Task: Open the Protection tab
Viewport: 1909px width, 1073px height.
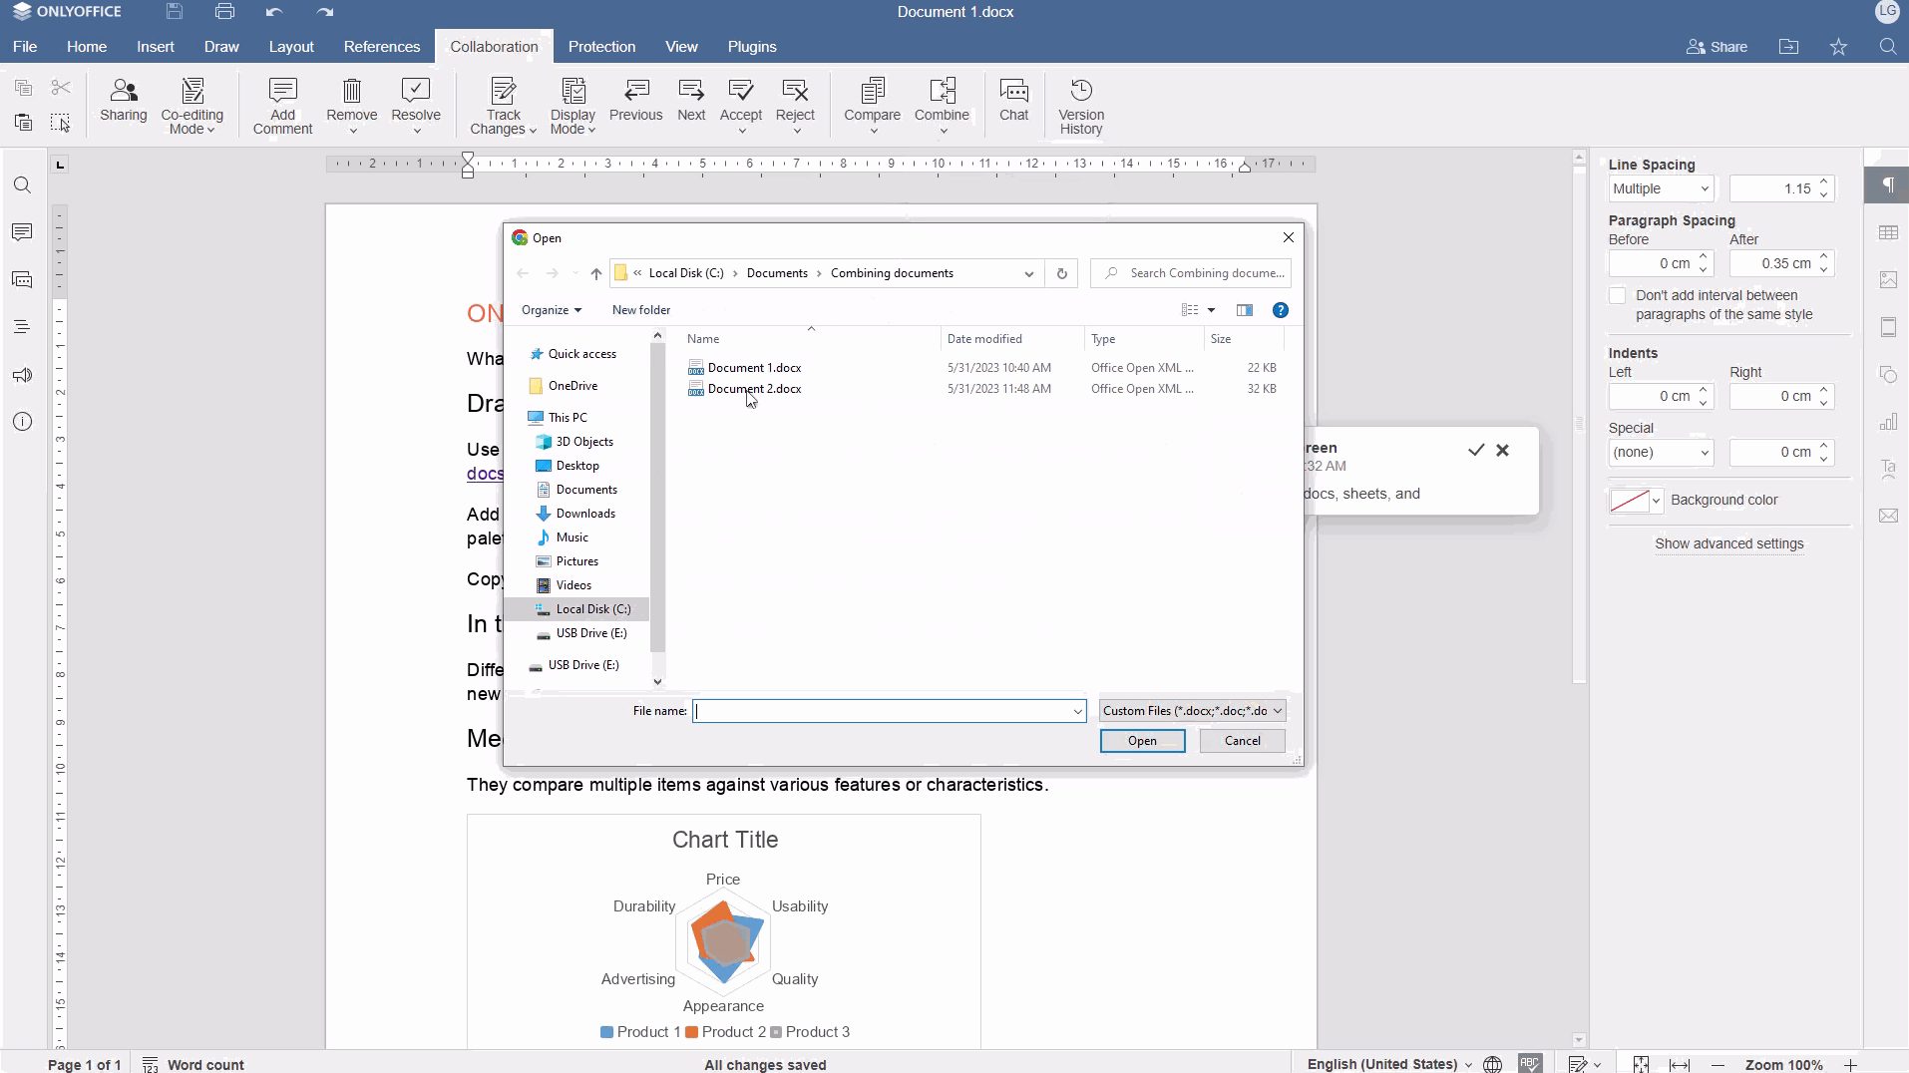Action: point(601,47)
